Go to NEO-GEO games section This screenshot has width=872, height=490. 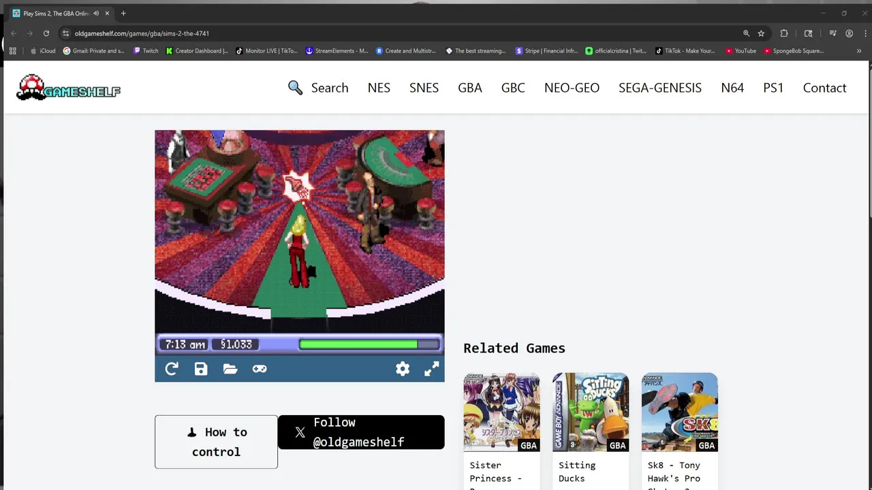tap(572, 88)
